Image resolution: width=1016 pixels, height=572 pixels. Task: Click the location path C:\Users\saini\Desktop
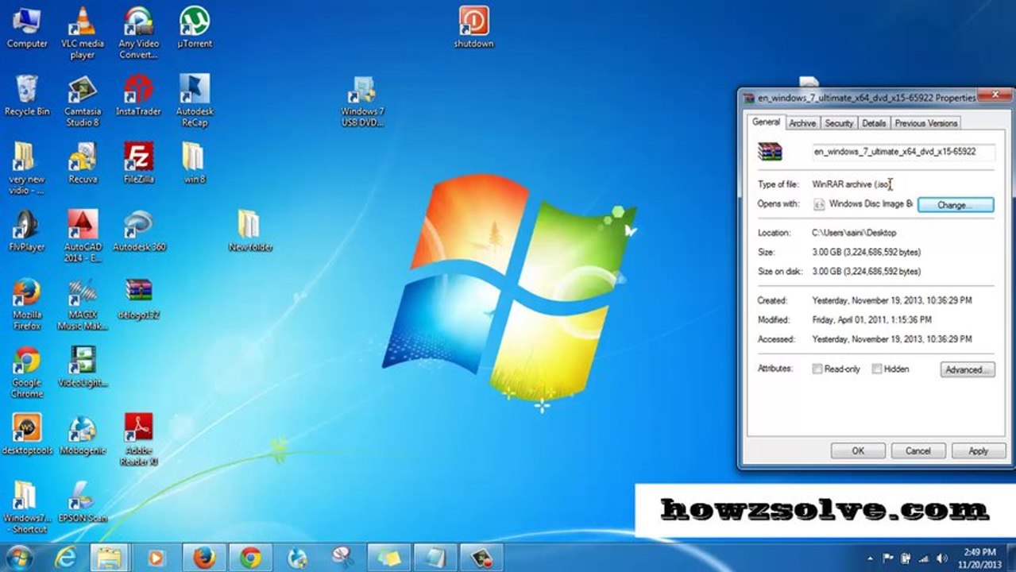tap(854, 233)
